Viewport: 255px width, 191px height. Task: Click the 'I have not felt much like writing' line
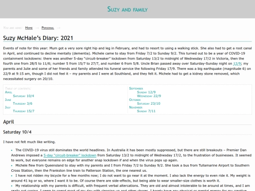(29, 142)
